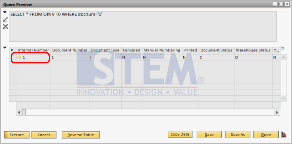
Task: Click the Copy Data button
Action: click(x=180, y=134)
